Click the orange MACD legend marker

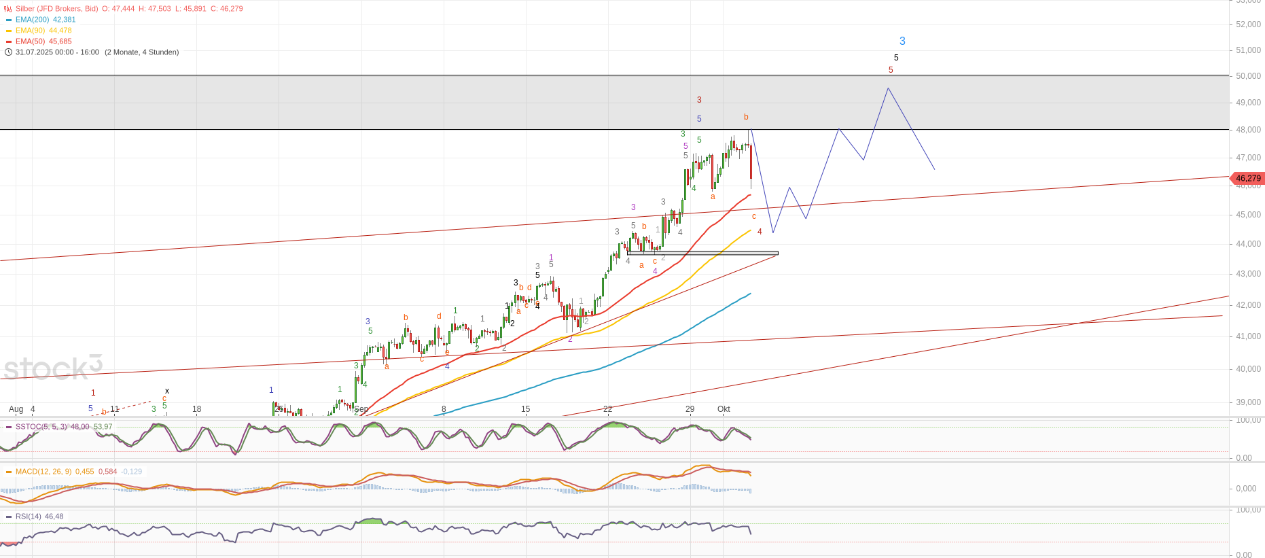click(9, 472)
